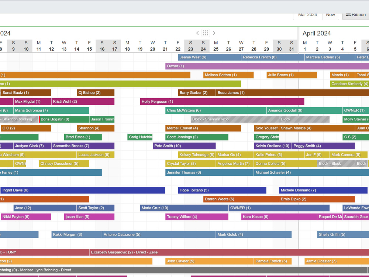Viewport: 369px width, 277px height.
Task: Open Jeanie West (6) booking
Action: (x=210, y=57)
